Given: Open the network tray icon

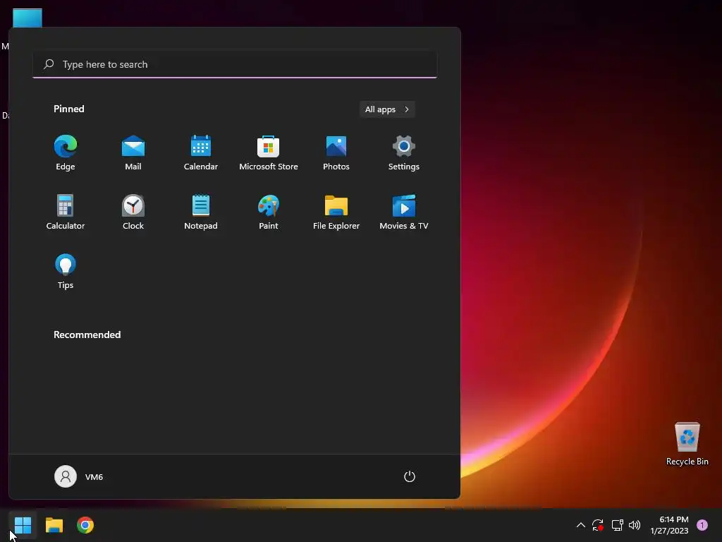Looking at the screenshot, I should (x=617, y=525).
